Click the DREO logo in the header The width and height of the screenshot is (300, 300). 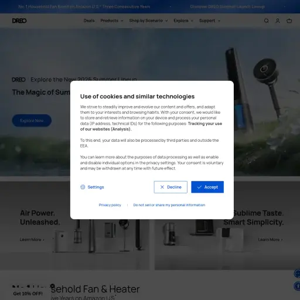coord(19,21)
